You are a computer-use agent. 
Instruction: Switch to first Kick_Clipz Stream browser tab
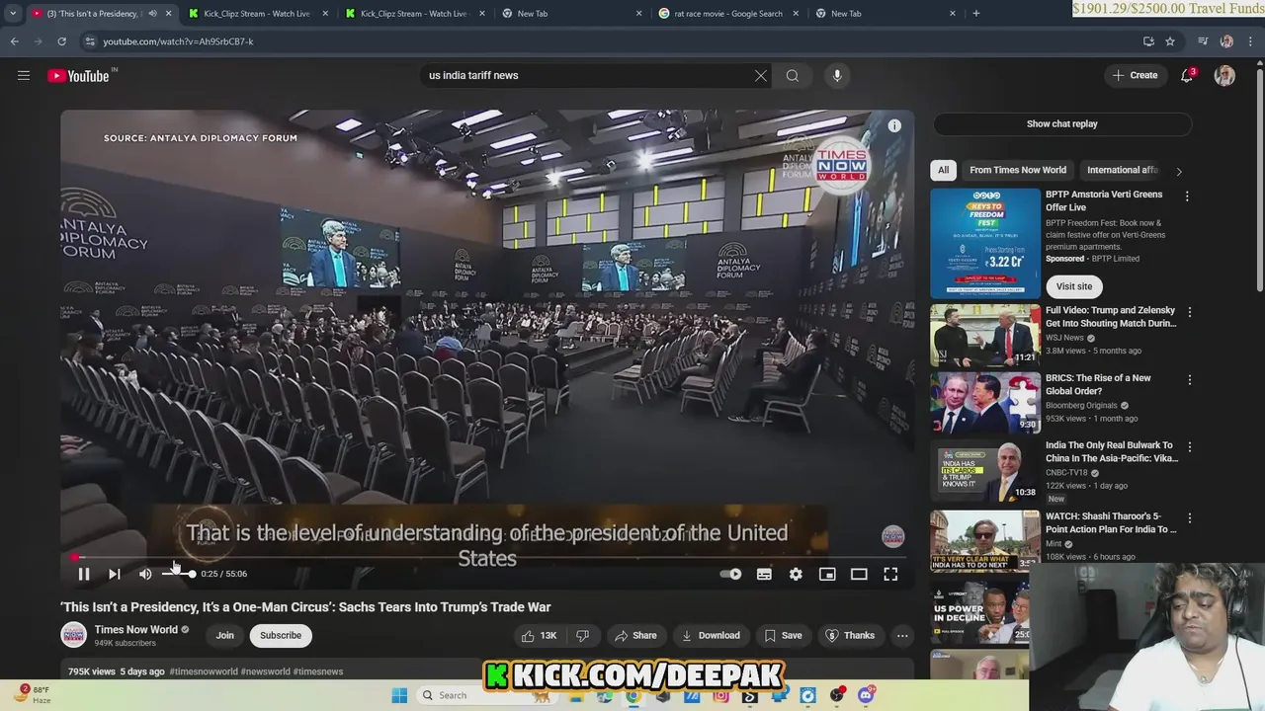coord(255,14)
